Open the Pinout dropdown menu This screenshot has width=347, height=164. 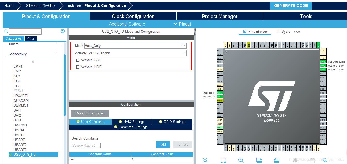click(x=182, y=24)
